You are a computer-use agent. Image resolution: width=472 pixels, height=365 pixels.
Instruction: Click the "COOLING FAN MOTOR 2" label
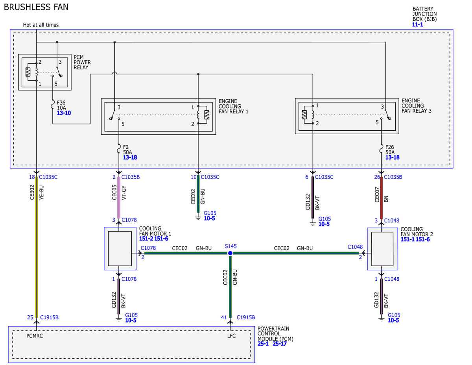point(417,232)
